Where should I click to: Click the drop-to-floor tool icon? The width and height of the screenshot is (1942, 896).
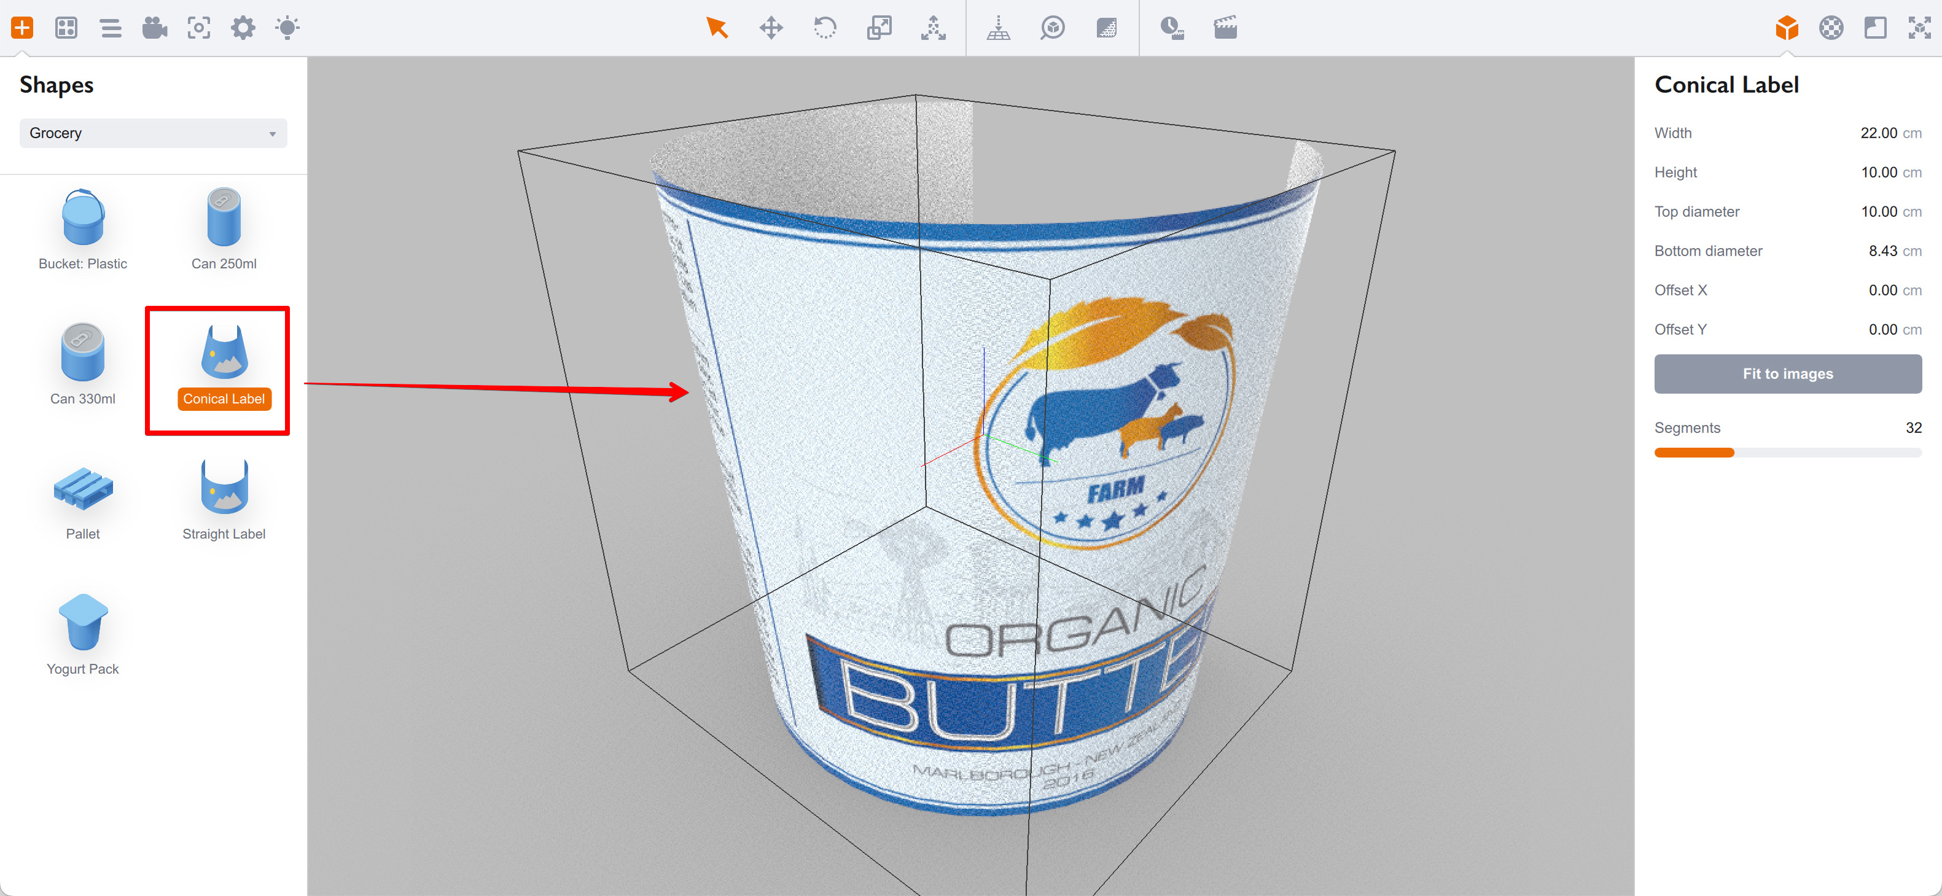(998, 28)
